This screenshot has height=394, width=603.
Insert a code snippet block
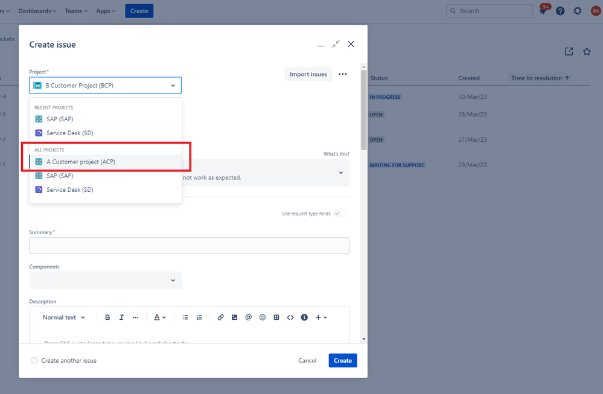click(x=290, y=317)
